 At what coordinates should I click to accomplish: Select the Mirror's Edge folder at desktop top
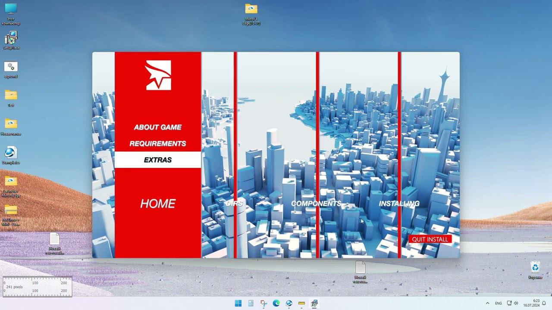pos(251,14)
